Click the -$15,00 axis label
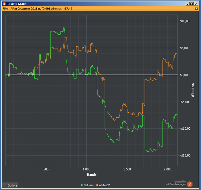Screen dimensions: 201x190 point(185,156)
